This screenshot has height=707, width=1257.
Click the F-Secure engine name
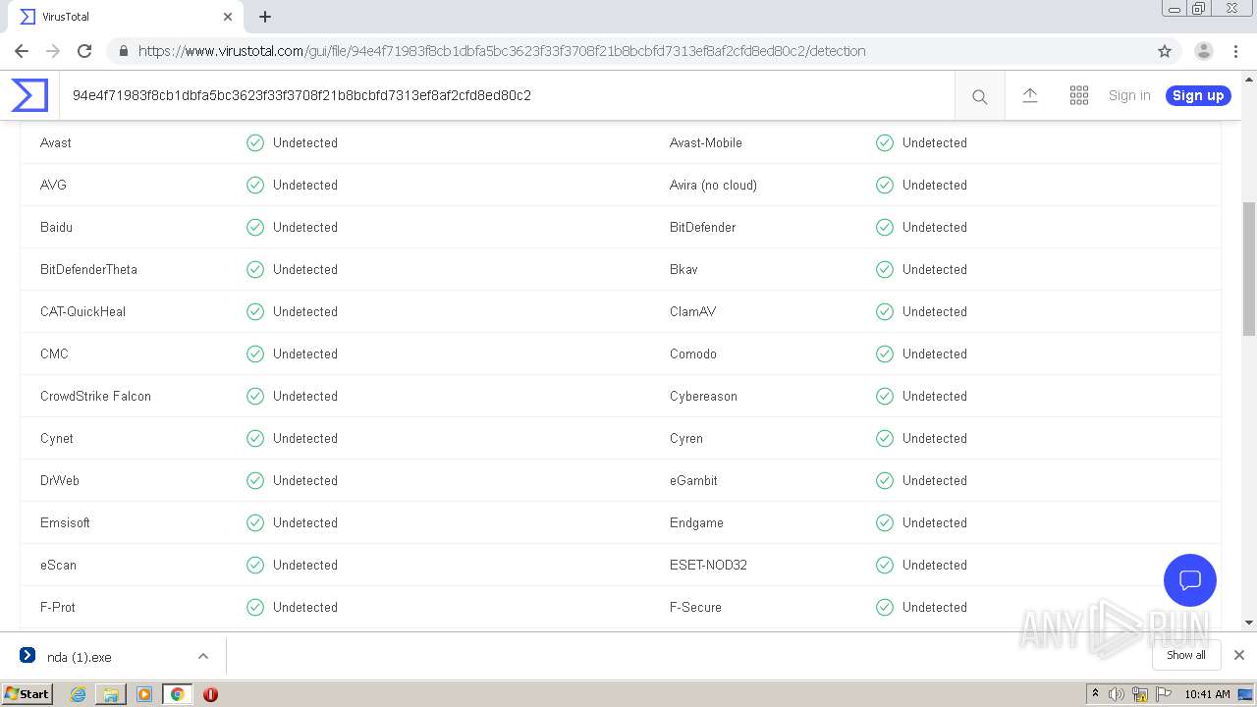click(x=695, y=607)
